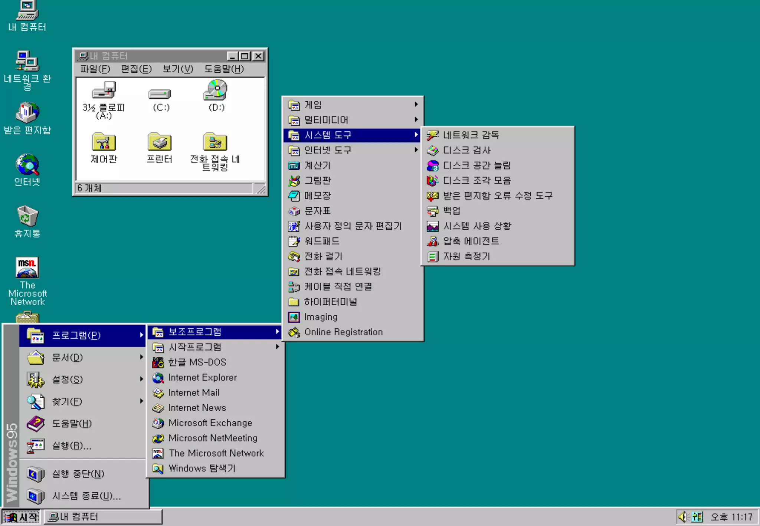Open 휴지통 recycle bin on desktop
Viewport: 760px width, 526px height.
pyautogui.click(x=27, y=221)
